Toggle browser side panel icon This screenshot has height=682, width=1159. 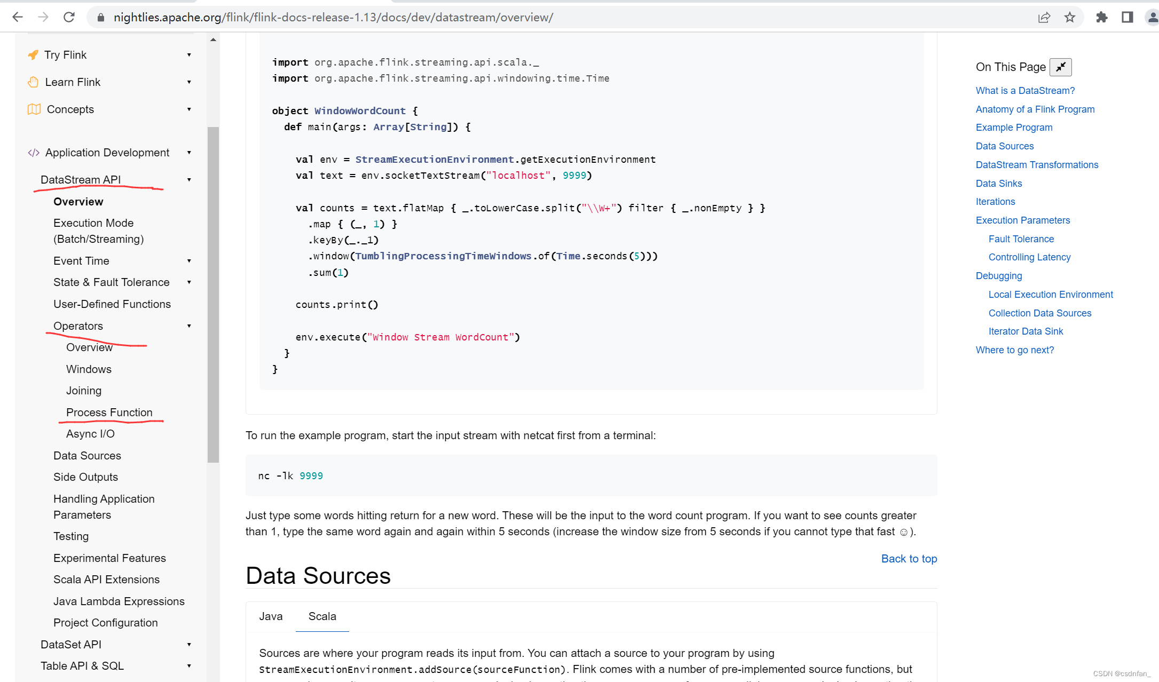(x=1127, y=17)
